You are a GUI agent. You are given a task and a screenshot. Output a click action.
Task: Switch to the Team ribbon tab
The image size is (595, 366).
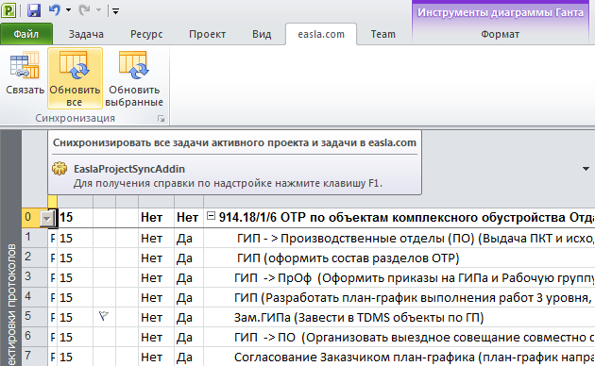point(382,34)
